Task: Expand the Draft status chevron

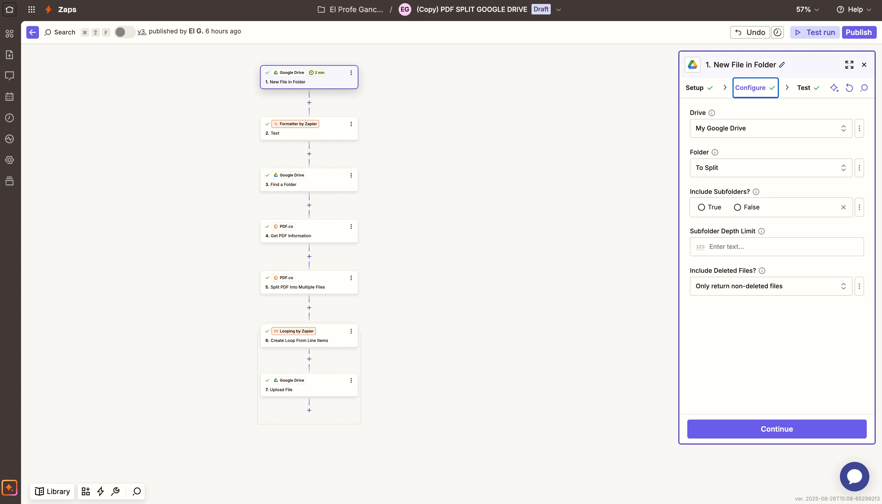Action: (x=558, y=10)
